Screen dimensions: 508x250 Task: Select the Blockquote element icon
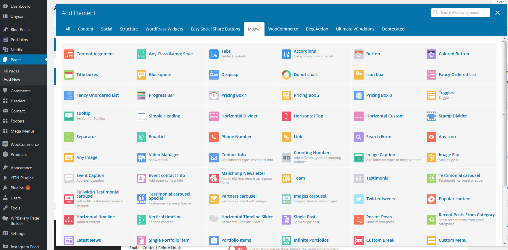[141, 75]
